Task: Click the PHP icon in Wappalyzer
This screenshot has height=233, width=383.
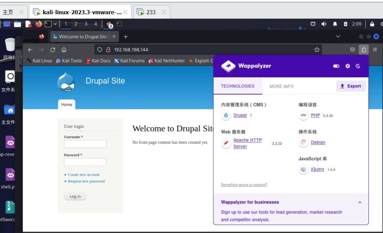Action: pos(303,115)
